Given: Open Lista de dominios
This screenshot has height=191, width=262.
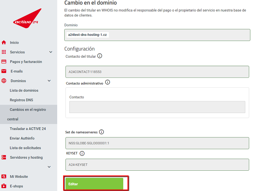Looking at the screenshot, I should [24, 91].
